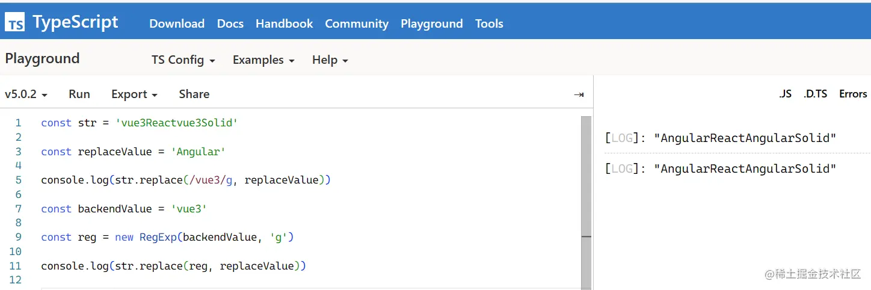This screenshot has height=290, width=871.
Task: Open the v5.0.2 version selector
Action: (x=26, y=94)
